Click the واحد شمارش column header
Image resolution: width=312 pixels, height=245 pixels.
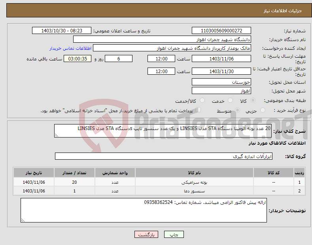[115, 173]
